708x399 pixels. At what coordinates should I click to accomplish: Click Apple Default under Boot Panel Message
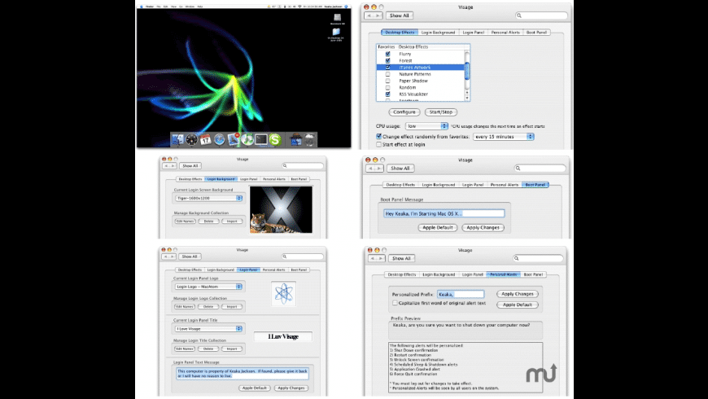(438, 228)
